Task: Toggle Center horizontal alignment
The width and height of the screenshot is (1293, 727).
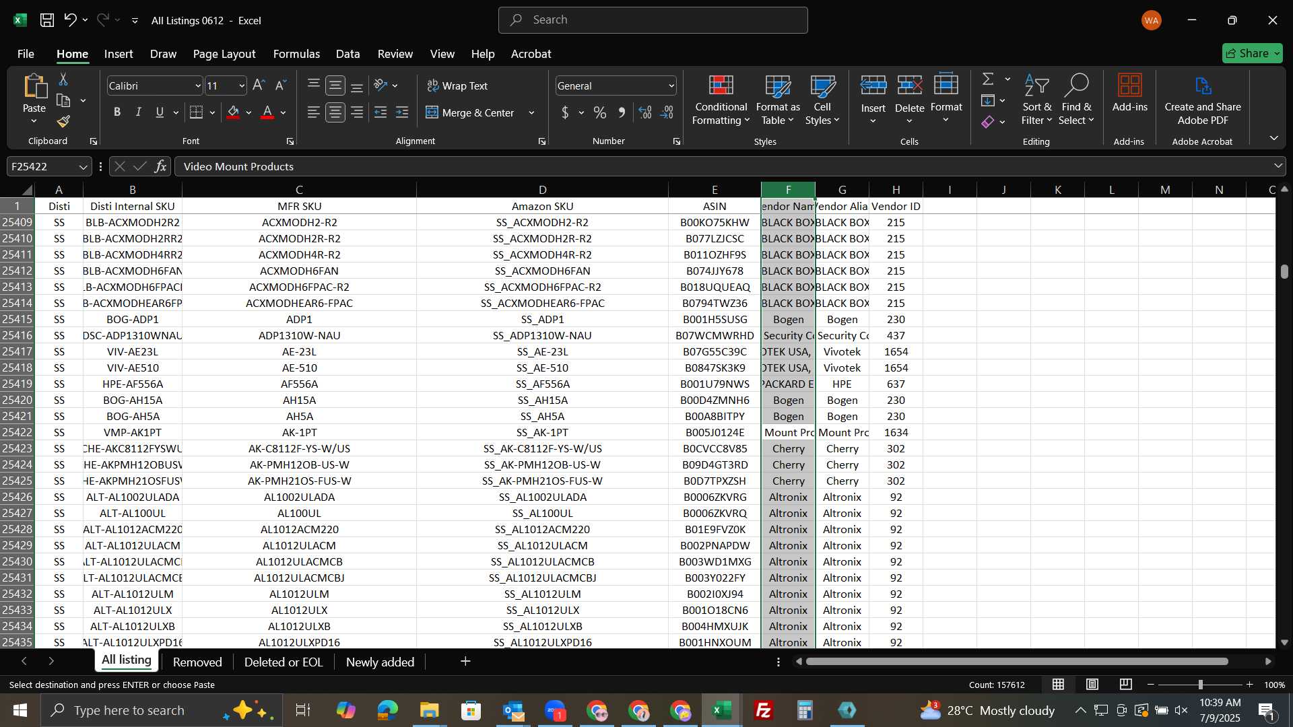Action: click(x=335, y=112)
